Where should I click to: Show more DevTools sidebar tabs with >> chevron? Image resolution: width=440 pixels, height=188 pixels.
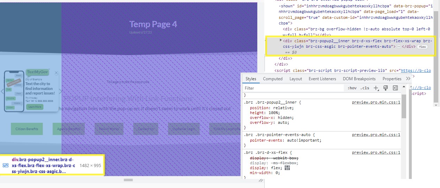tap(408, 79)
